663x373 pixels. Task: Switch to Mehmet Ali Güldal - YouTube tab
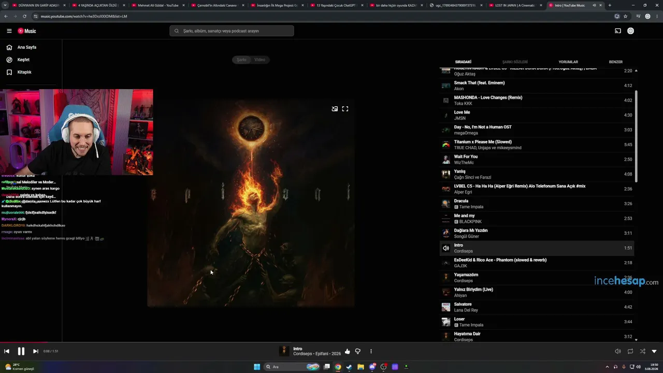pos(157,5)
